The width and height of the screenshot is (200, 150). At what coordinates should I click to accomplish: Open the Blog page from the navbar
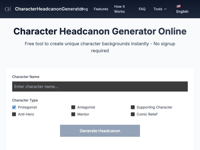point(84,9)
